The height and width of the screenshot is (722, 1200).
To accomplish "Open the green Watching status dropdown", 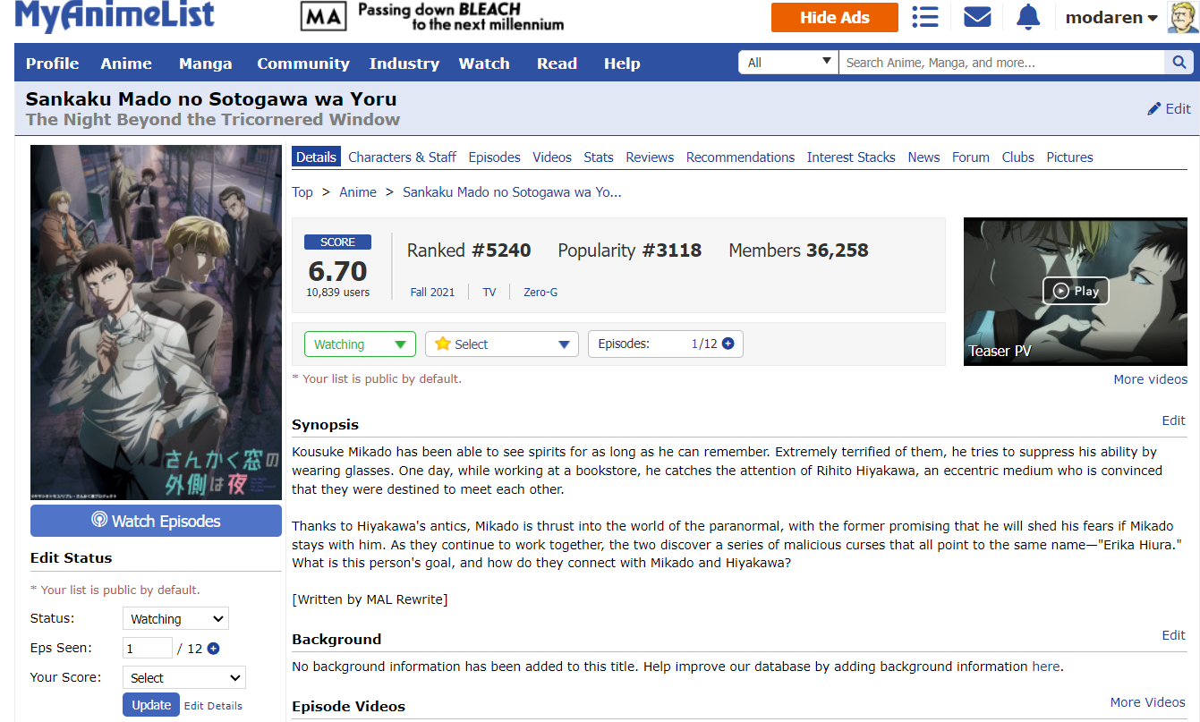I will click(x=360, y=344).
